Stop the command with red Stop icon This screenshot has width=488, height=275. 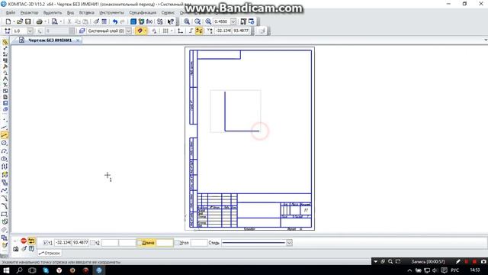[x=24, y=241]
